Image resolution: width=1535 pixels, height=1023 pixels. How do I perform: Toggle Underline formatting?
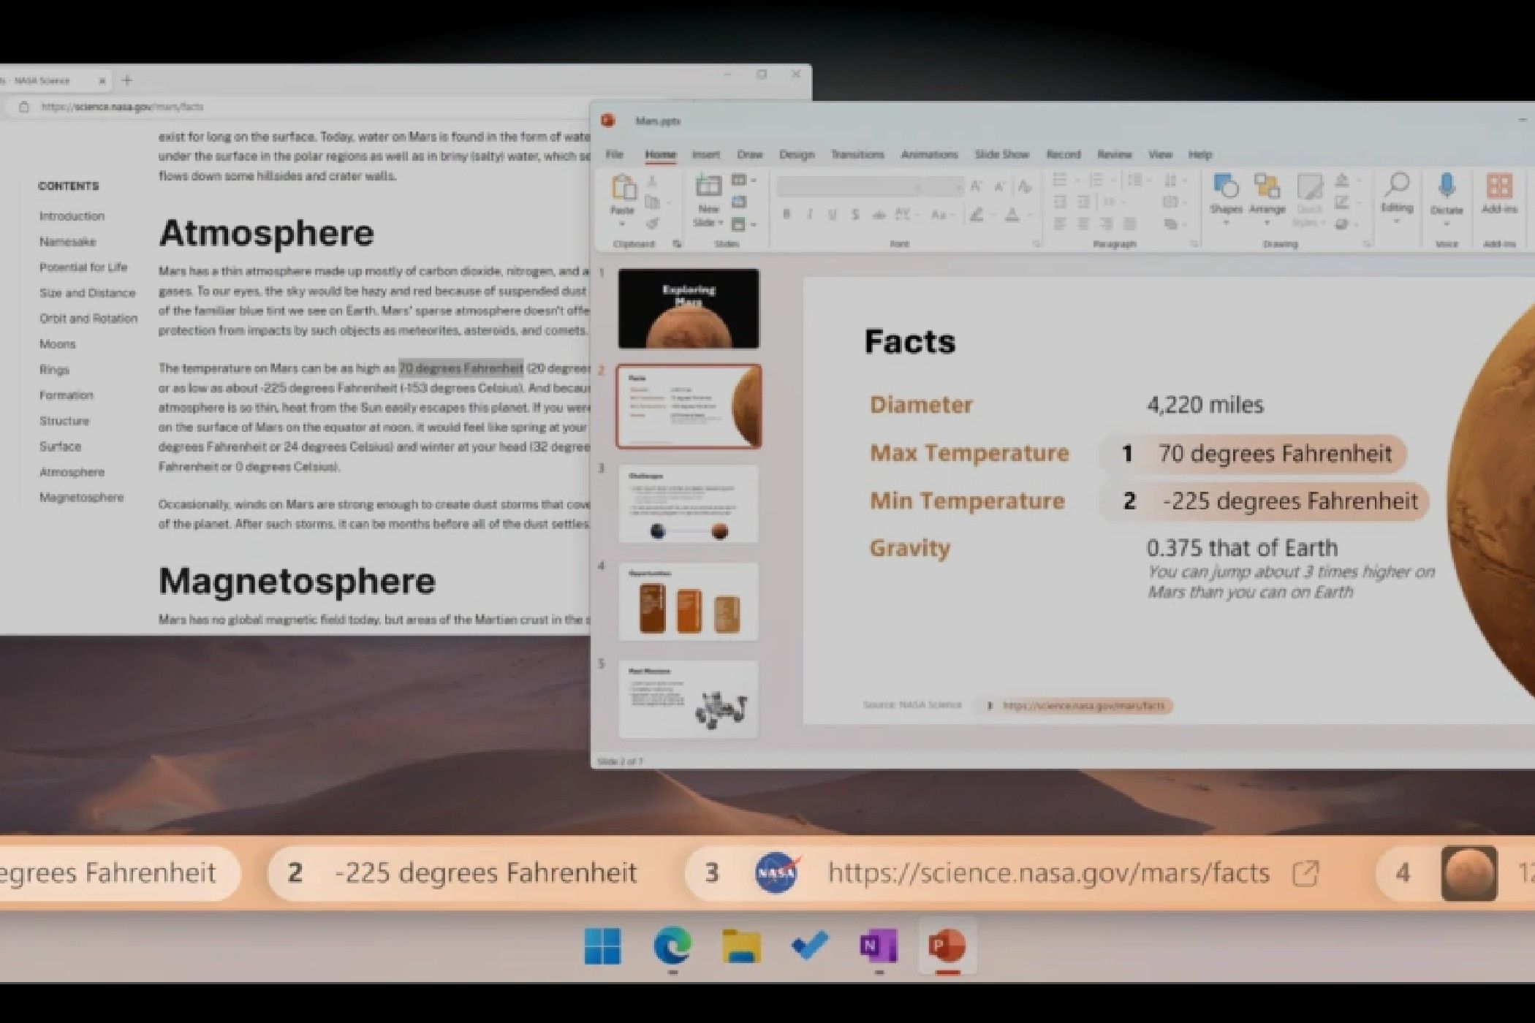point(832,215)
